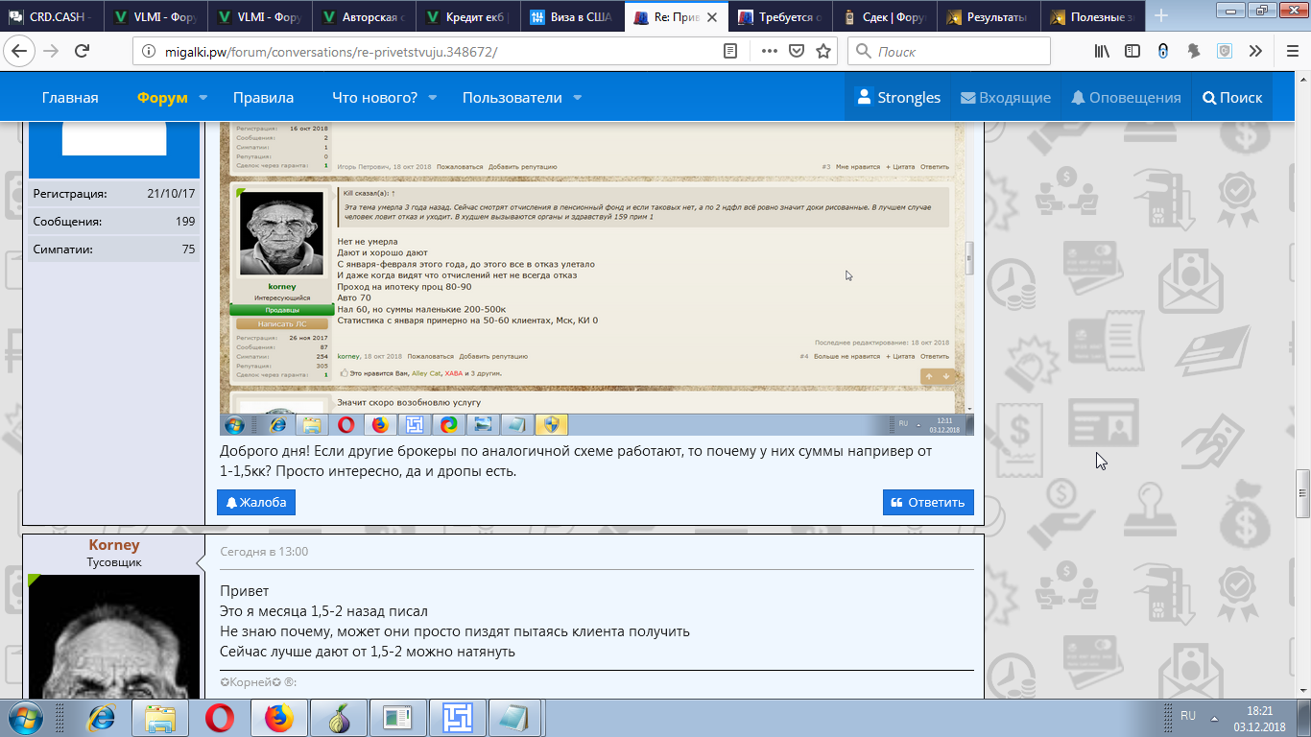Reload the page with the refresh icon
Image resolution: width=1311 pixels, height=737 pixels.
(x=83, y=52)
